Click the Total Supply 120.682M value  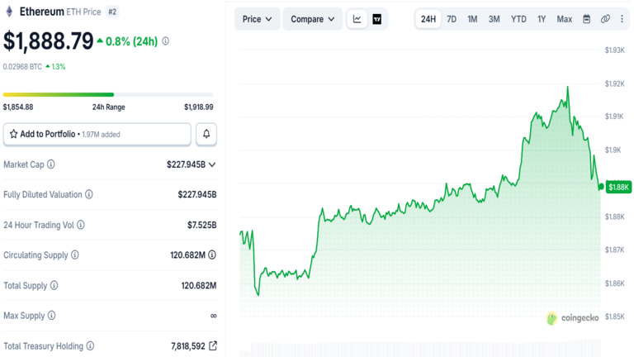coord(199,286)
